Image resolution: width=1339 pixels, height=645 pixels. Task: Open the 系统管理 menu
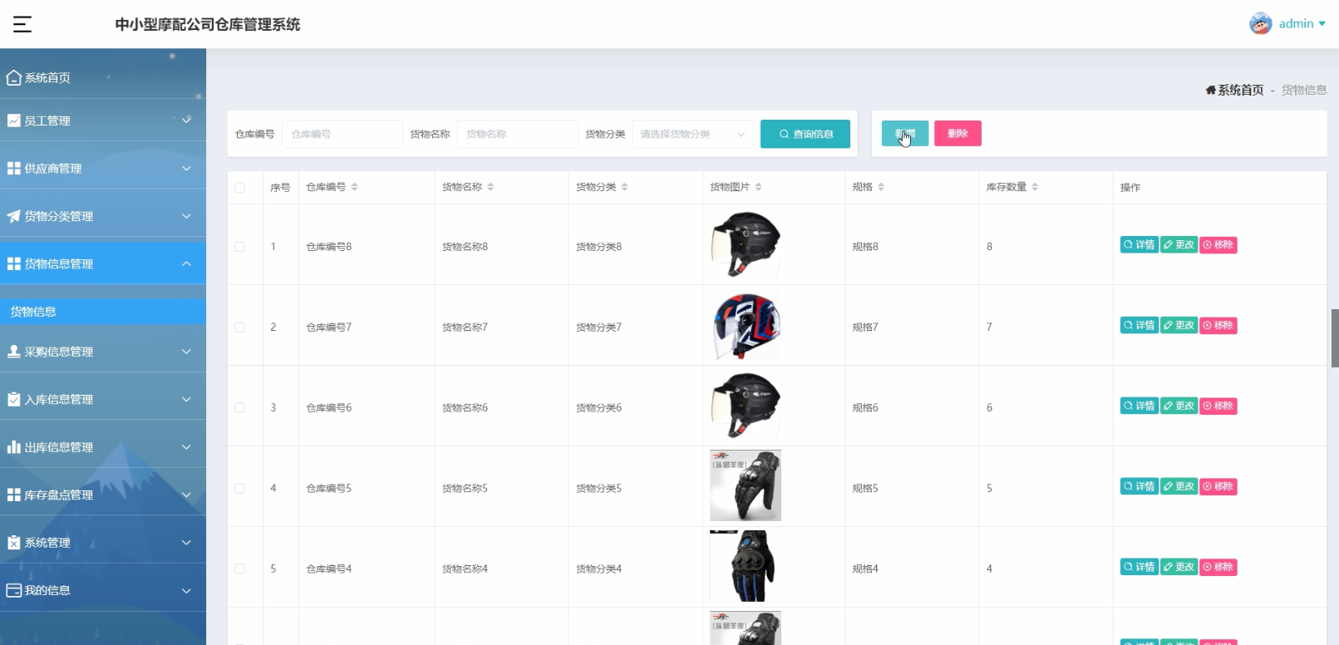103,543
